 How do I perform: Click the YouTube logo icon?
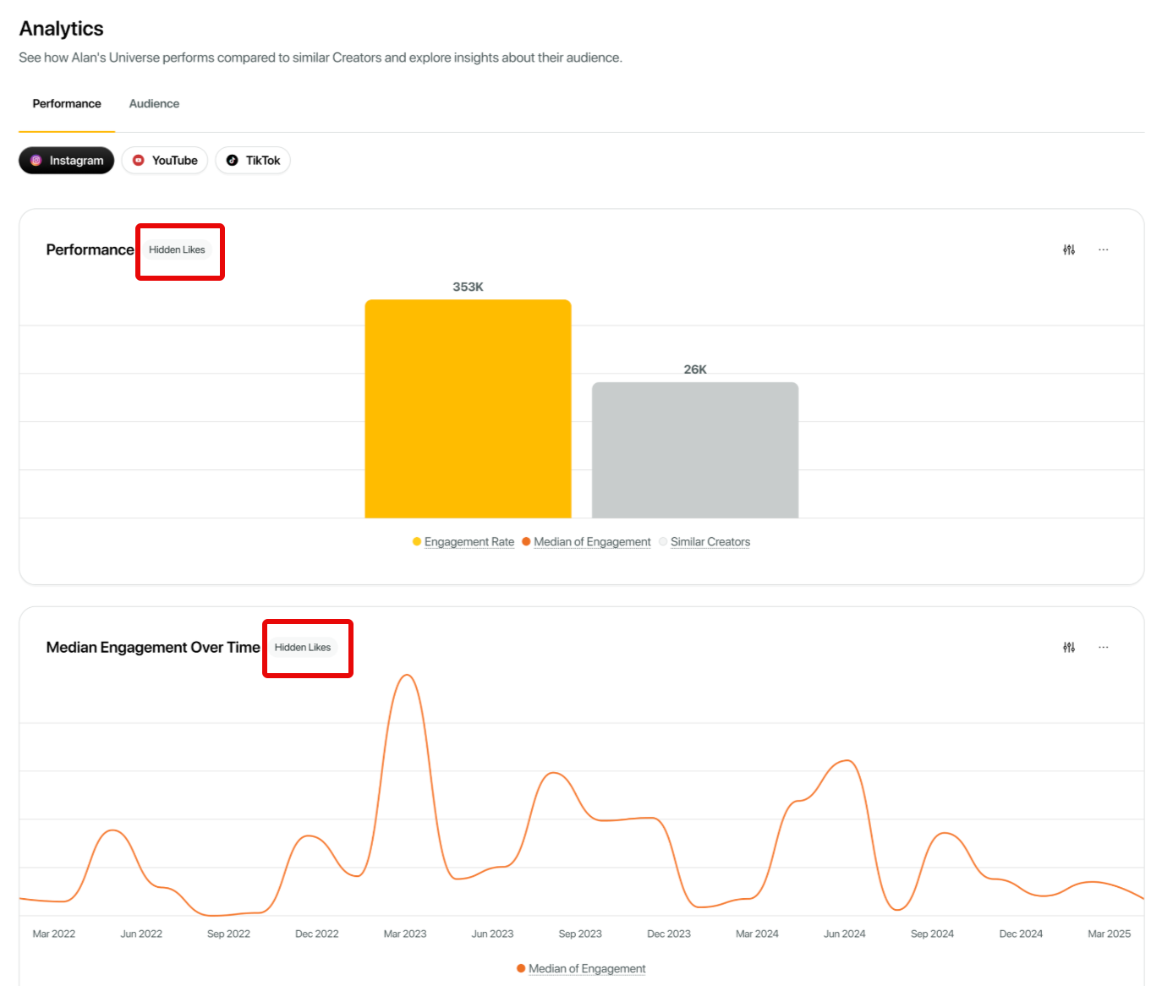[x=139, y=161]
